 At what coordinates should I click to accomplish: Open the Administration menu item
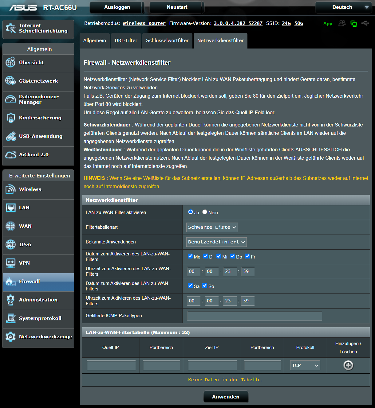pos(38,301)
